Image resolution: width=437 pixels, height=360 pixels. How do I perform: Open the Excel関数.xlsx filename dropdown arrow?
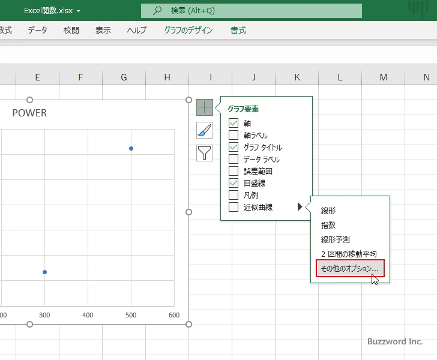78,11
